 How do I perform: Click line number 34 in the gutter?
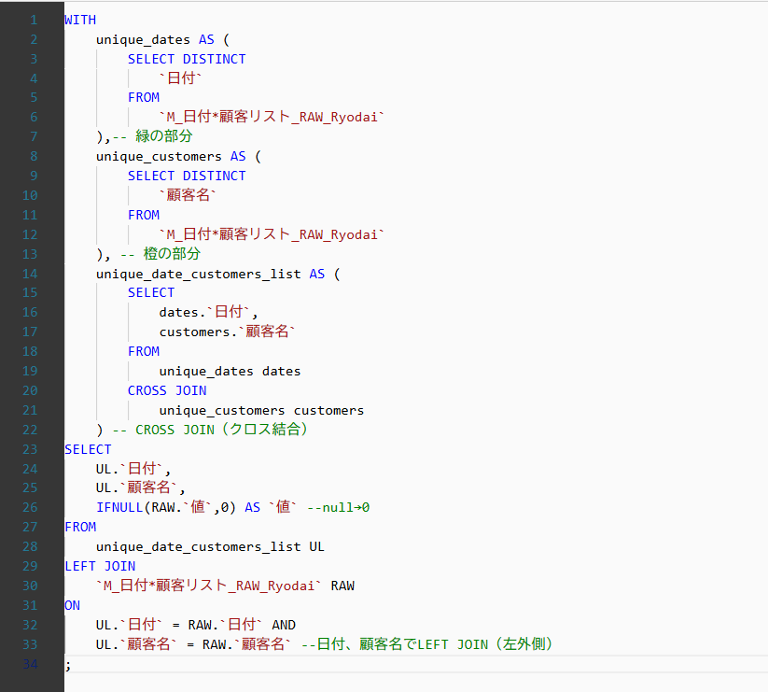pyautogui.click(x=30, y=664)
